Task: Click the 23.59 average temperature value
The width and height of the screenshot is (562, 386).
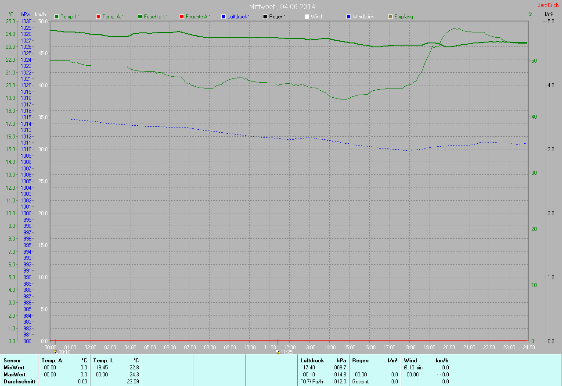Action: click(133, 382)
